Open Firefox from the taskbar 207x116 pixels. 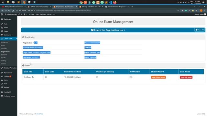click(115, 2)
